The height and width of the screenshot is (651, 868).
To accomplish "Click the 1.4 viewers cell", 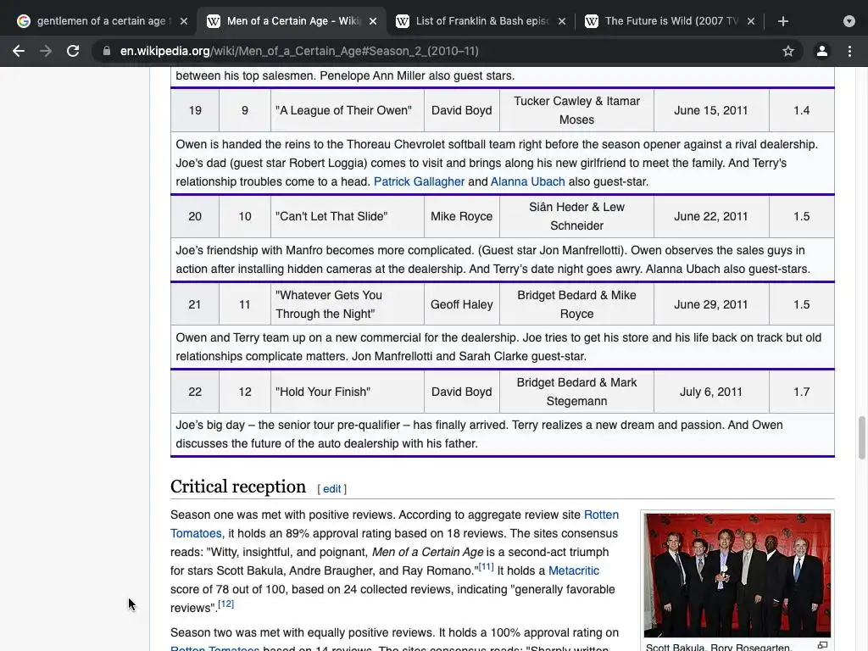I will (802, 110).
